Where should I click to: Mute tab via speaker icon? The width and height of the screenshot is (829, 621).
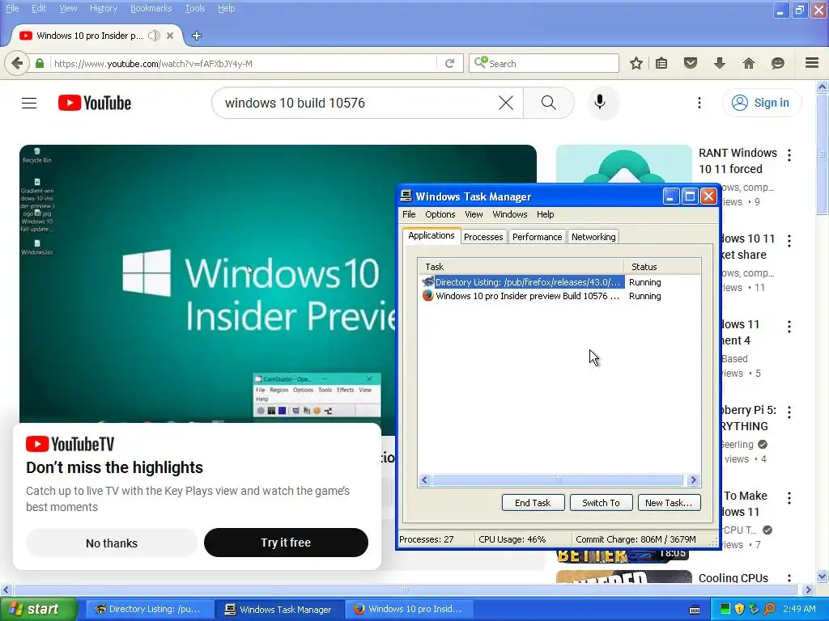pos(154,36)
